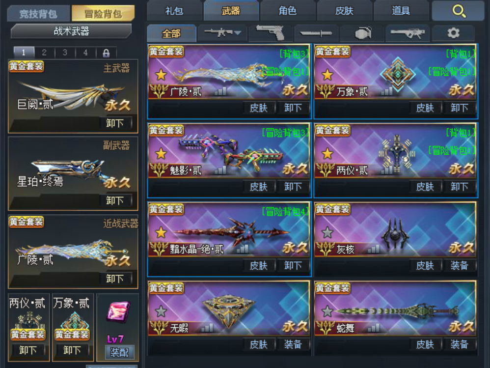490x368 pixels.
Task: Toggle the favorite star on 无暇
Action: (161, 311)
